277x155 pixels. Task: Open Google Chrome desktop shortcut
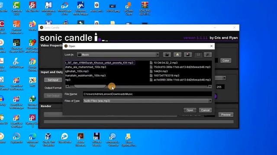(32, 65)
